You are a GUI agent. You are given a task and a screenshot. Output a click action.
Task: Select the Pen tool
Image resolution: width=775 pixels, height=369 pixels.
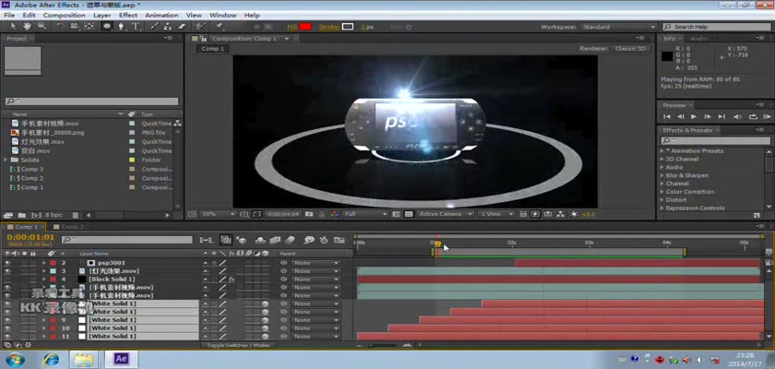pyautogui.click(x=121, y=27)
